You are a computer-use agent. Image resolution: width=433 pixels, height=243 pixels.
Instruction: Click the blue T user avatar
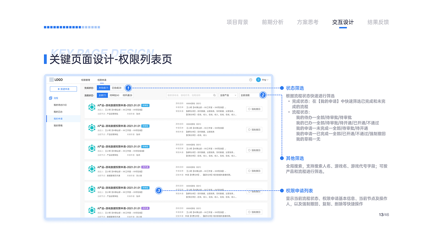click(x=258, y=80)
